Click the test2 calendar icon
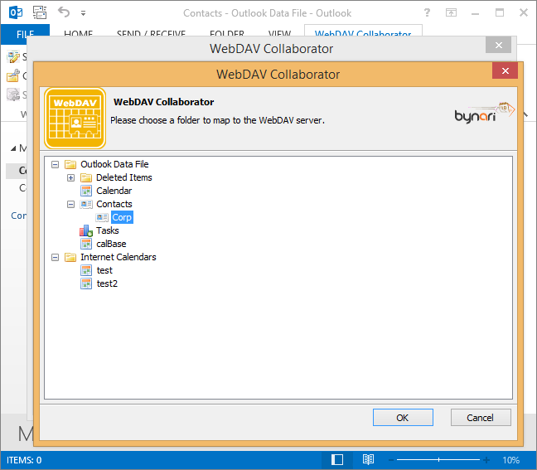Viewport: 537px width, 470px height. point(86,283)
